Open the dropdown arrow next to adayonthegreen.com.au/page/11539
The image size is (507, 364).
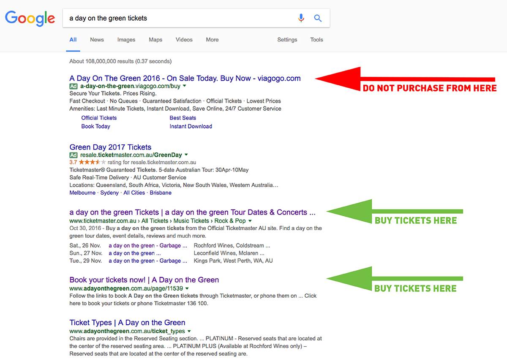pyautogui.click(x=187, y=288)
